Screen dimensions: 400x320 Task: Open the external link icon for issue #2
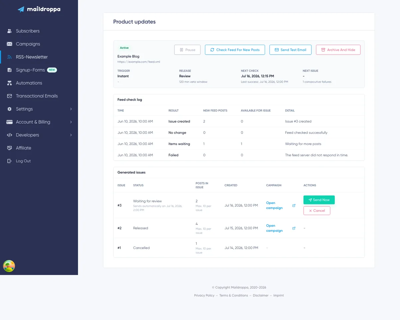[294, 228]
